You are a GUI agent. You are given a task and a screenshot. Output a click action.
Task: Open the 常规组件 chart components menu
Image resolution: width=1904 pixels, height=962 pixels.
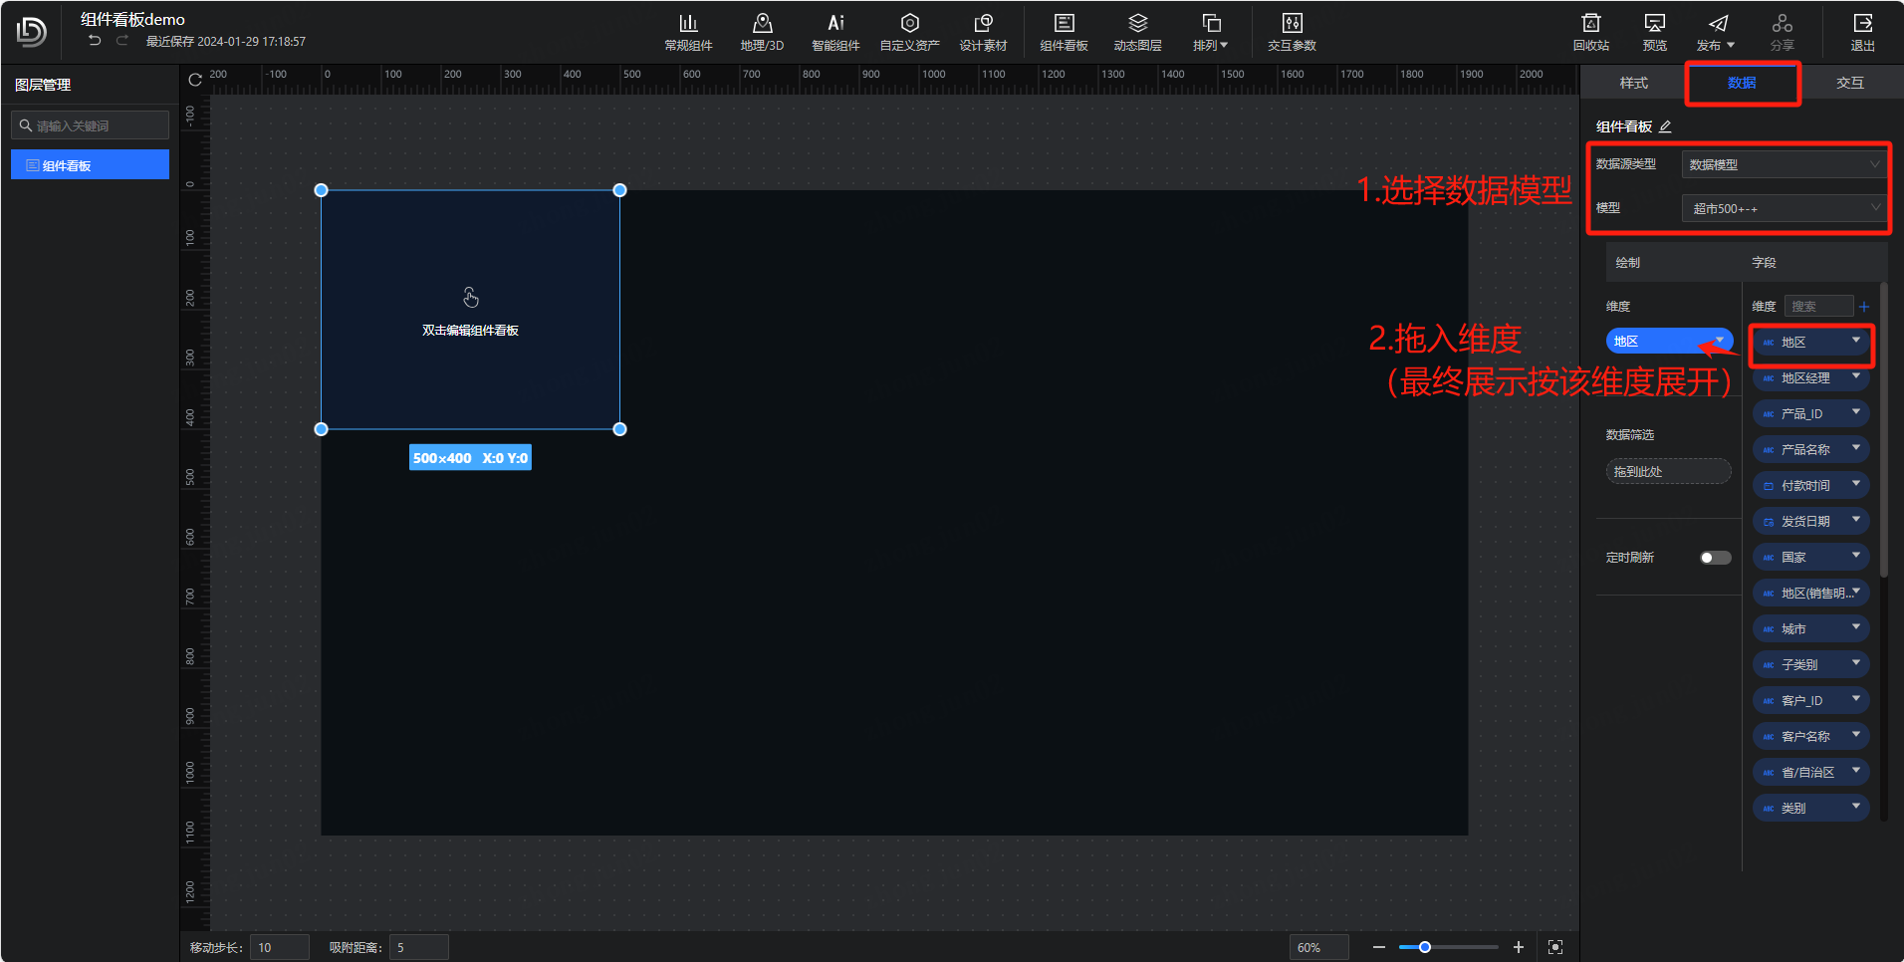pyautogui.click(x=688, y=32)
